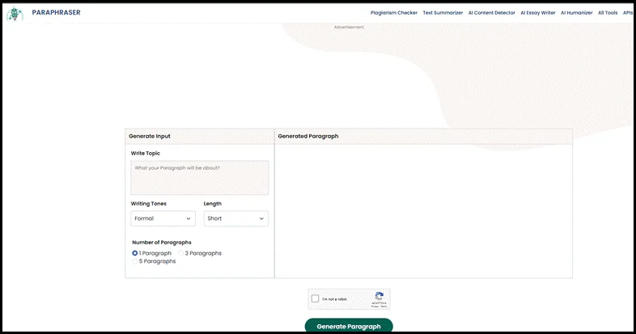Open the Plagiarism Checker tool
636x334 pixels.
[394, 13]
